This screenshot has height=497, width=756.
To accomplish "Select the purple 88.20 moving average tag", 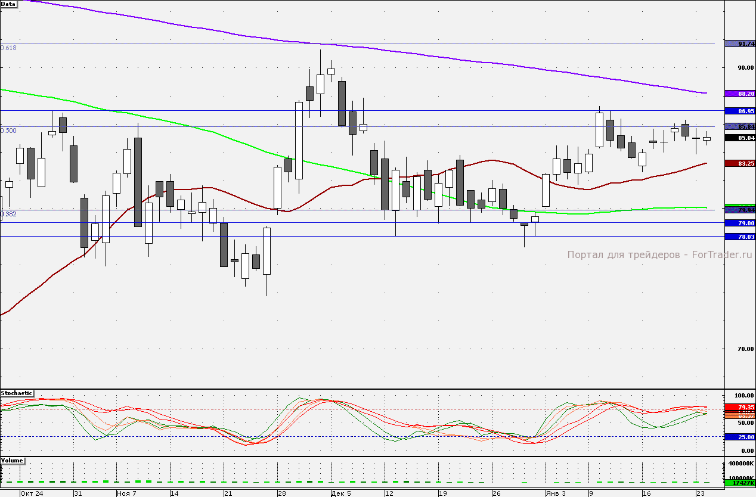I will point(739,94).
